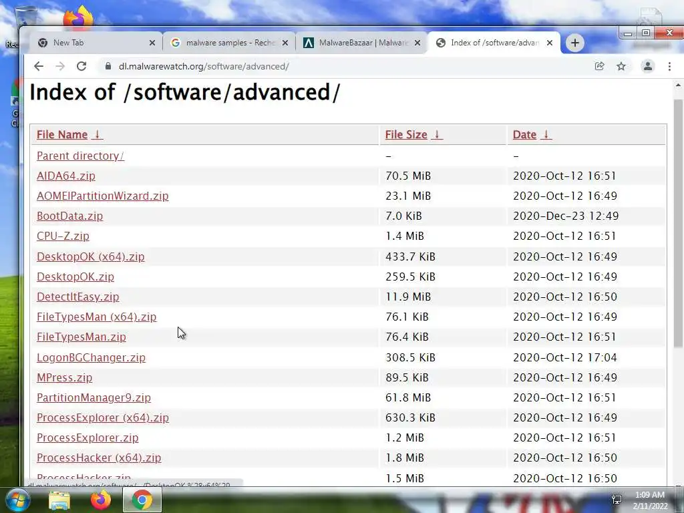Screen dimensions: 684x513
Task: Download LogonBGChanger.zip
Action: point(91,358)
